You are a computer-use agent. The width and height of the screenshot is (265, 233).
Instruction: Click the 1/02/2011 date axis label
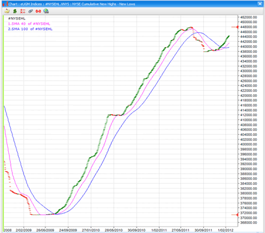(159, 230)
